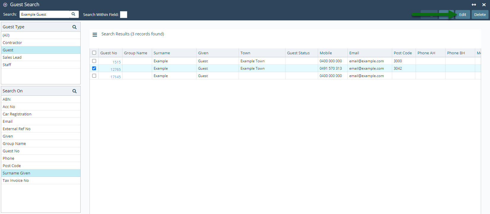Tick the checkbox for guest 17145

94,76
